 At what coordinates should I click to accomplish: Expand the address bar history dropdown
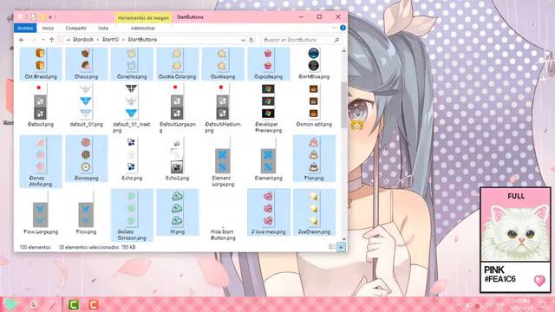[x=243, y=40]
